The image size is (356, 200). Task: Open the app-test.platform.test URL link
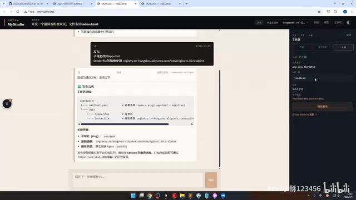(308, 99)
